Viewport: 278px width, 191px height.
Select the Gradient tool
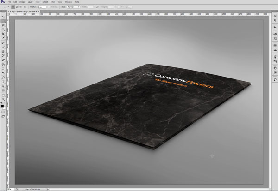click(x=3, y=64)
